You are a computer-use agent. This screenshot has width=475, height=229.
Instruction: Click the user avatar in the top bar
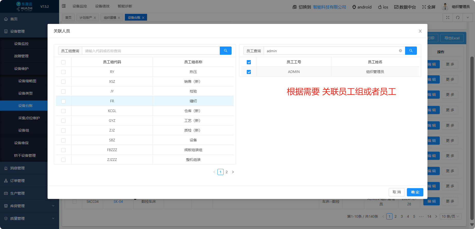pos(445,7)
